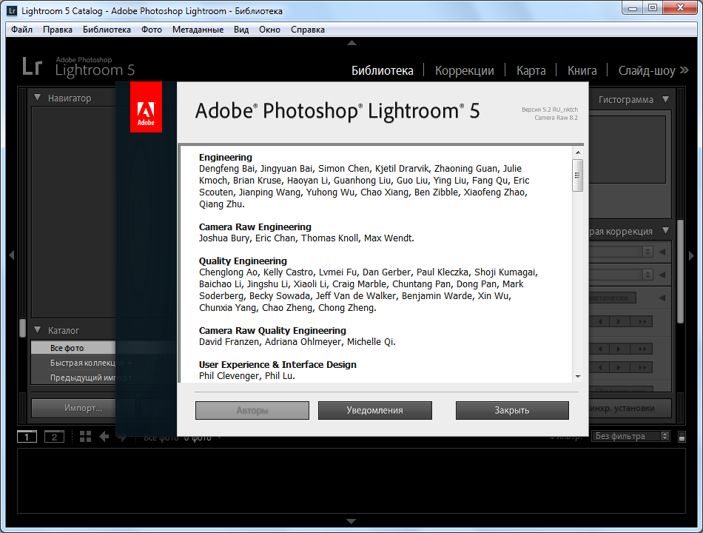Click the forward navigation arrow in the toolbar
Screen dimensions: 703x533
123,437
